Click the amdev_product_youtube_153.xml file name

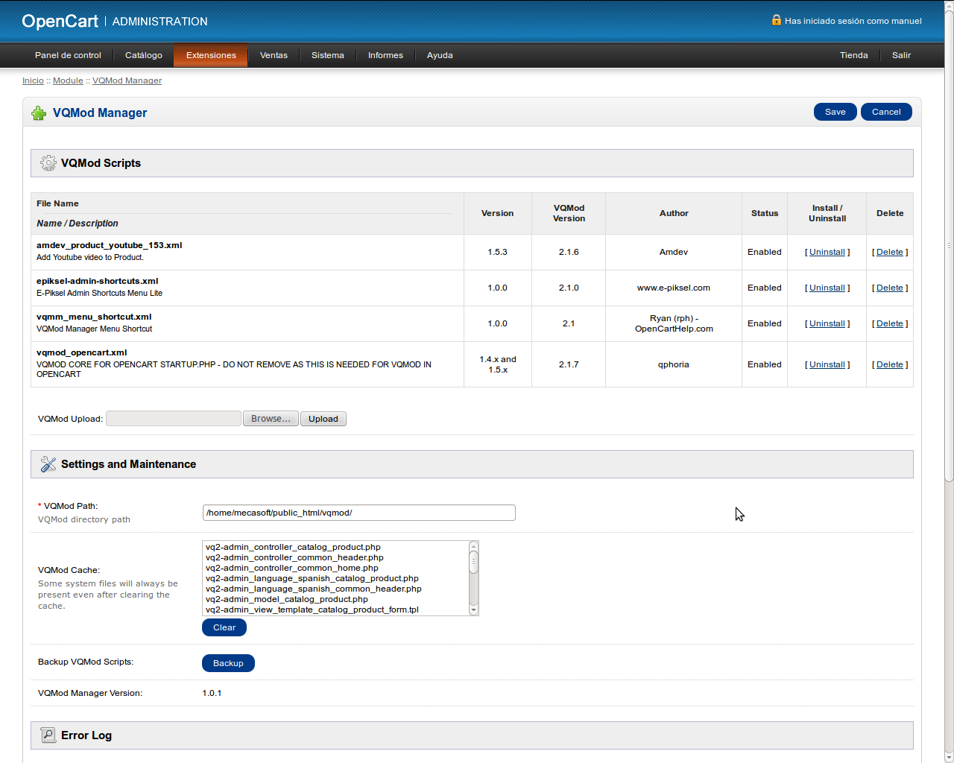pos(109,245)
